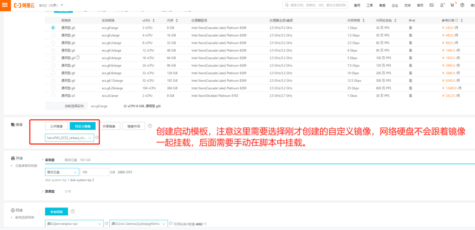Image resolution: width=475 pixels, height=230 pixels.
Task: Click the ¥ 12480.0 /月 price cell
Action: tap(452, 88)
